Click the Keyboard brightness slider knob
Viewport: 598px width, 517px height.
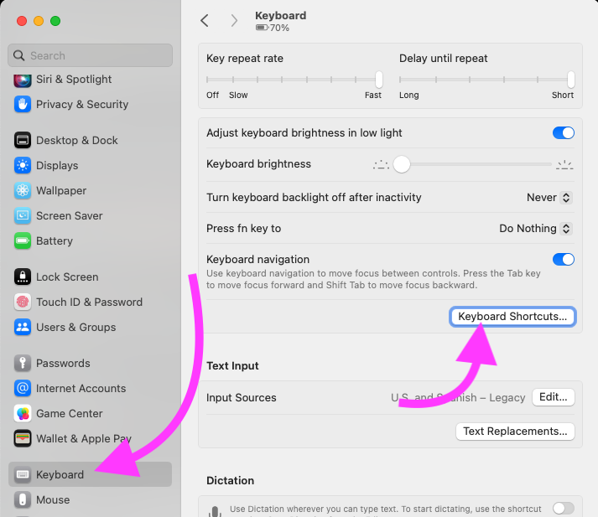pyautogui.click(x=402, y=164)
